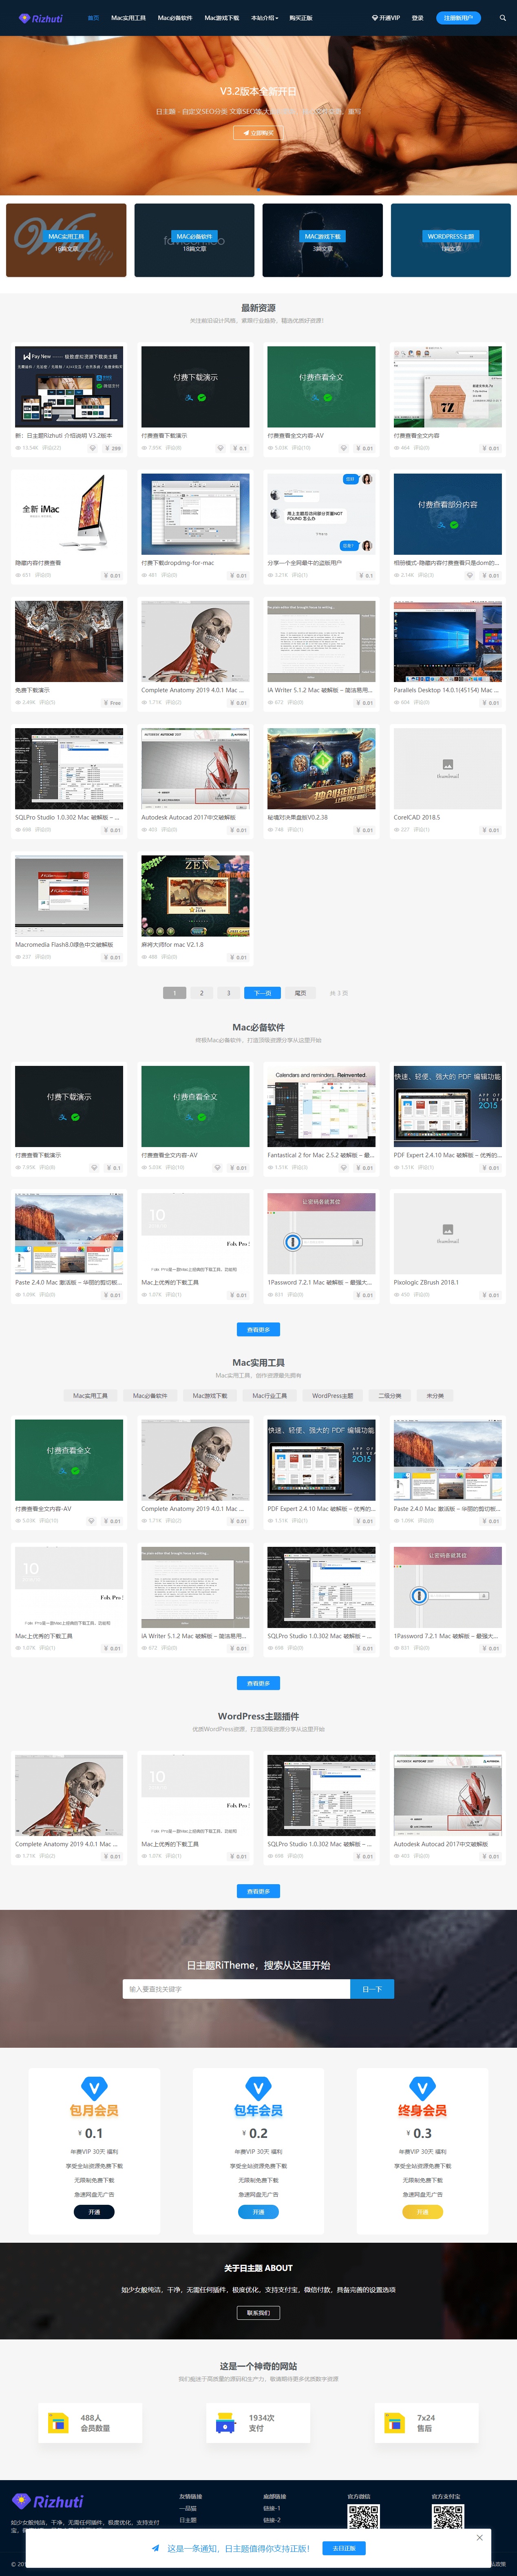Select the Mac行业工具 filter tab
Screen dimensions: 517x2576
269,1395
